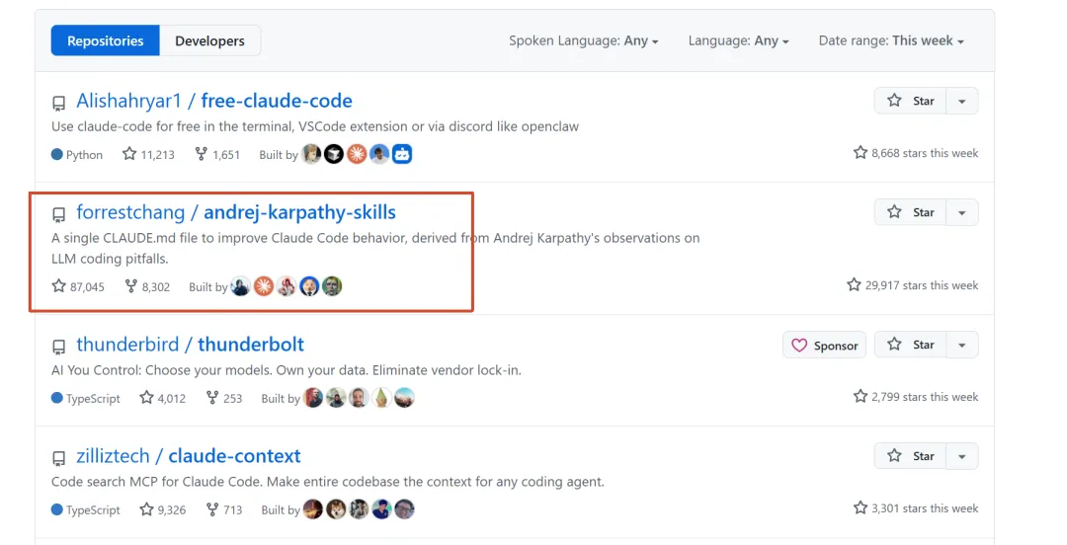Open the free-claude-code repository link
The width and height of the screenshot is (1067, 545).
[x=277, y=101]
